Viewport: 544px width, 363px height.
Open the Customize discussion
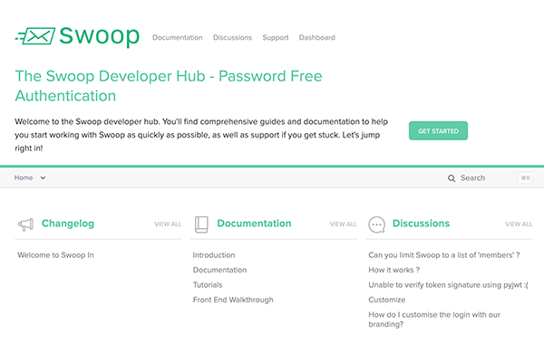coord(387,300)
